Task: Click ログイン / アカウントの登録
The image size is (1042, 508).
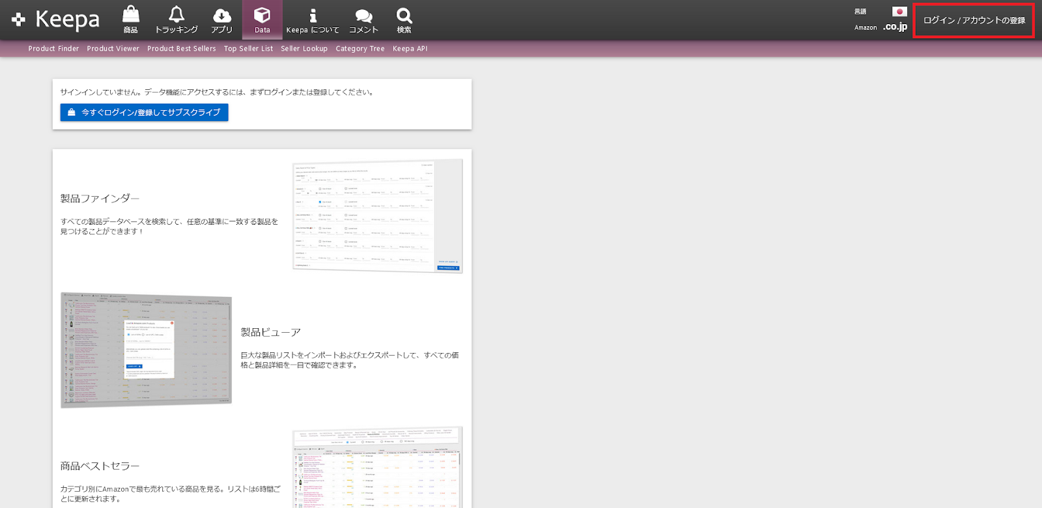Action: point(974,20)
